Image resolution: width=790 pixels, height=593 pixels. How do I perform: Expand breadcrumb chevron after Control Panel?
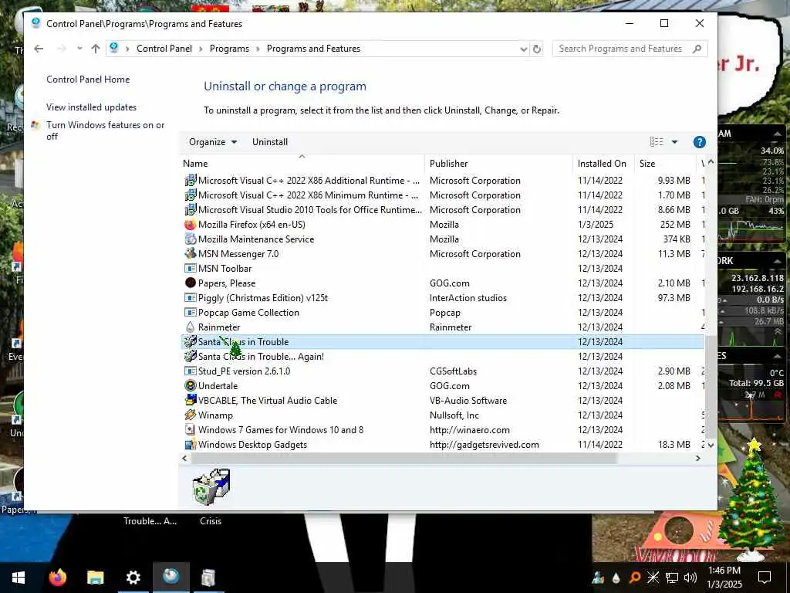[x=201, y=49]
